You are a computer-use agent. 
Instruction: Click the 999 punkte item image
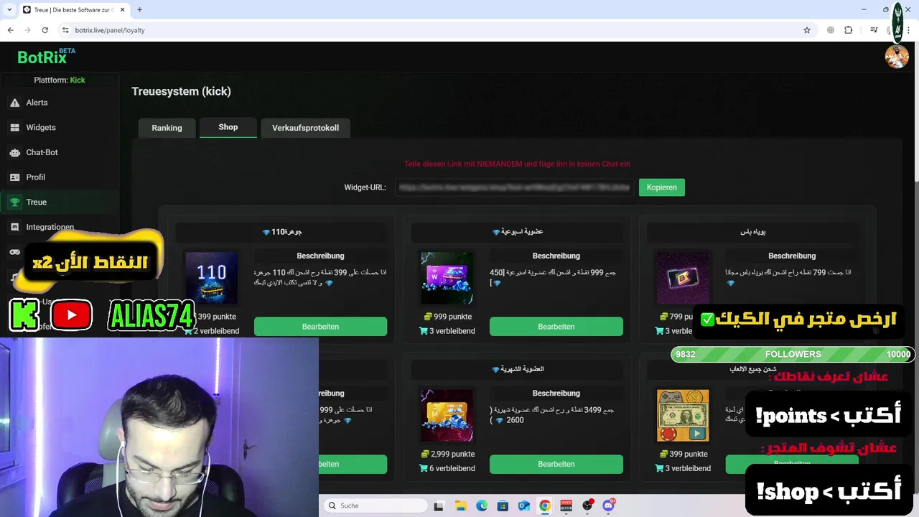pos(447,279)
